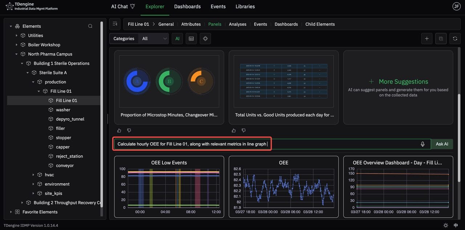This screenshot has height=230, width=465.
Task: Click the refresh panels icon
Action: tap(454, 39)
